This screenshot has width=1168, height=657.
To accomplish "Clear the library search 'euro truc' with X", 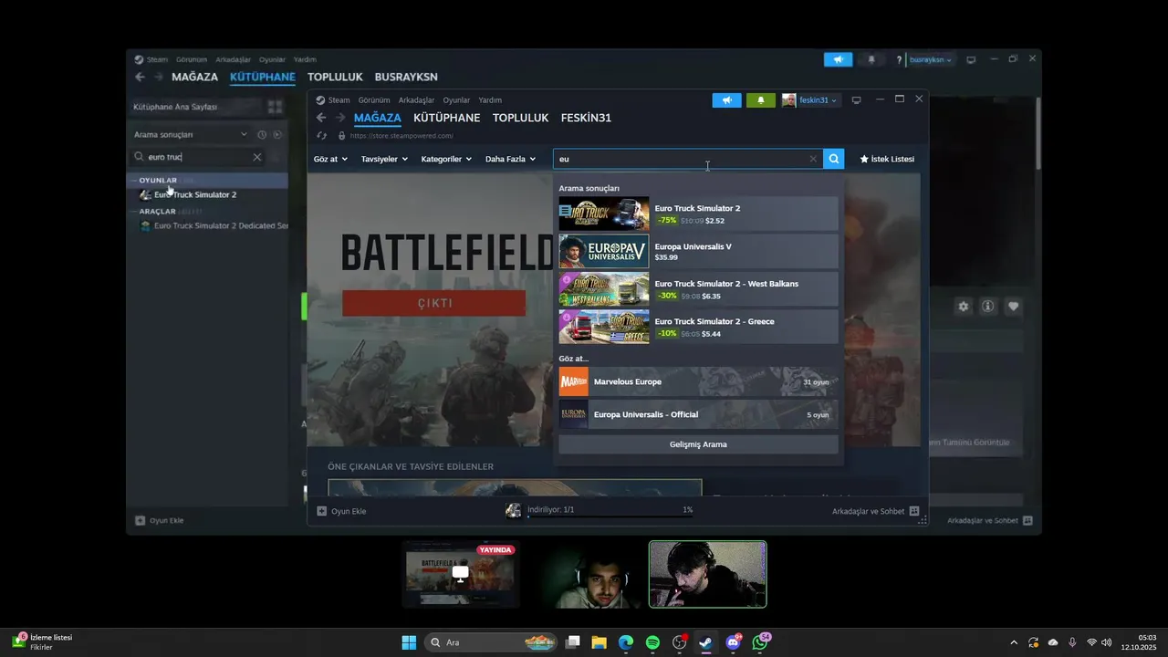I will (257, 157).
